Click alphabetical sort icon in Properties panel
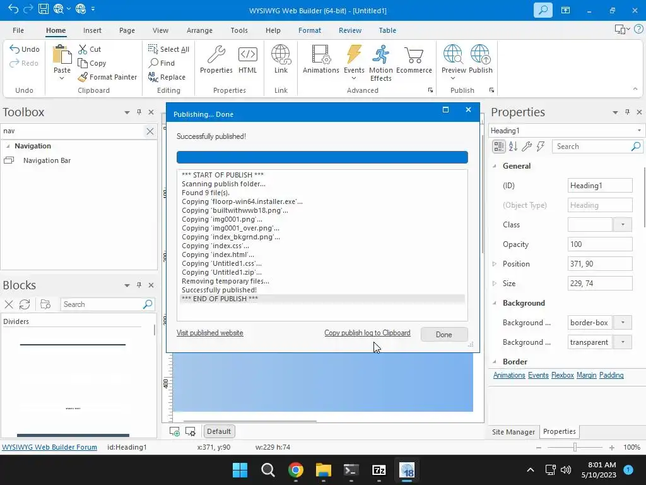The width and height of the screenshot is (646, 485). pos(513,147)
